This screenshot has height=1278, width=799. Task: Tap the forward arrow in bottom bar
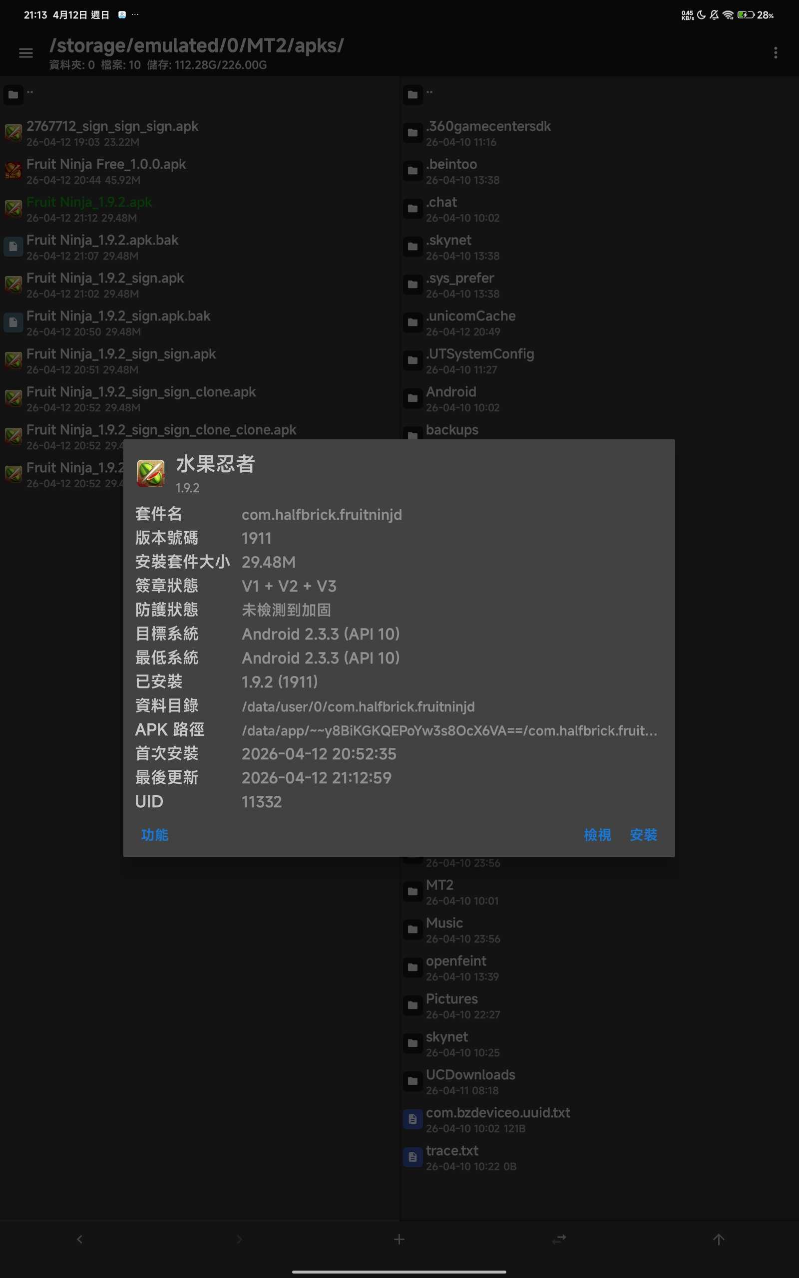pyautogui.click(x=239, y=1239)
